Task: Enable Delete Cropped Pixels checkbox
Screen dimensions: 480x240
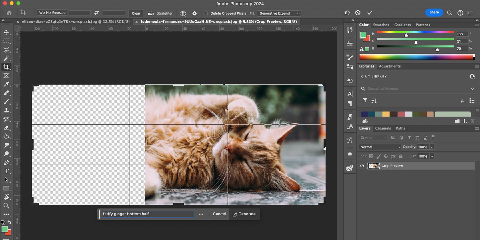Action: tap(206, 13)
